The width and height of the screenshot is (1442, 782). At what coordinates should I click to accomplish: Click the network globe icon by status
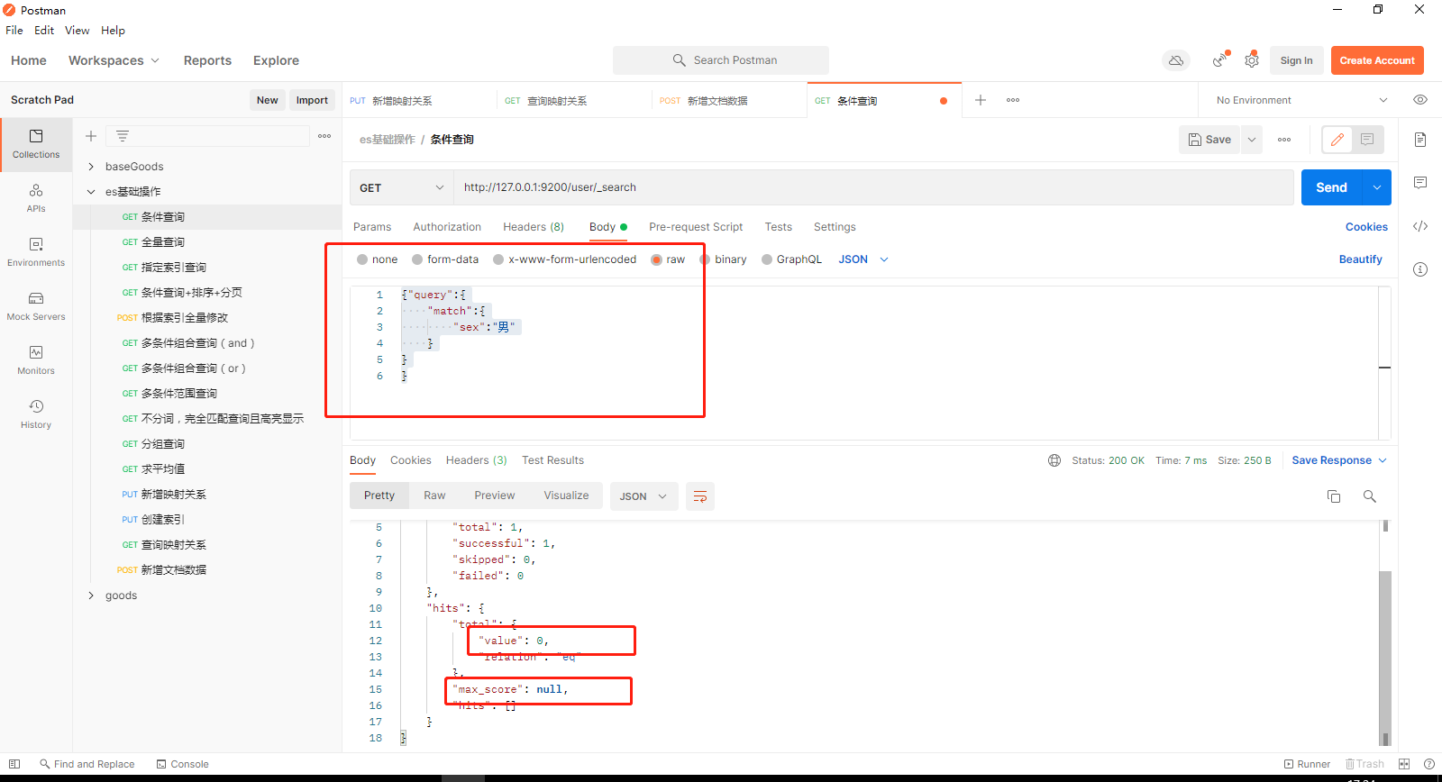tap(1054, 460)
